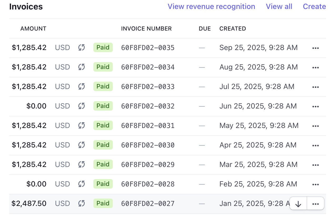Click the recurring icon on invoice 60F8FD02-0029
This screenshot has width=334, height=217.
click(x=82, y=164)
